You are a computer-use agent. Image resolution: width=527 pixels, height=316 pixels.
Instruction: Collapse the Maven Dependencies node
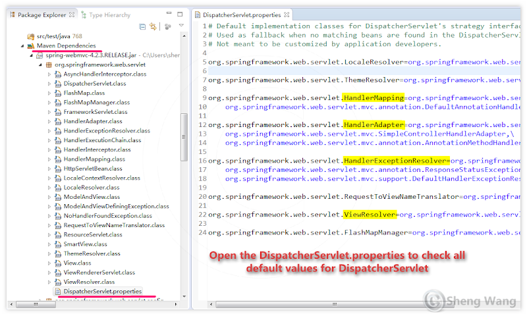point(22,45)
